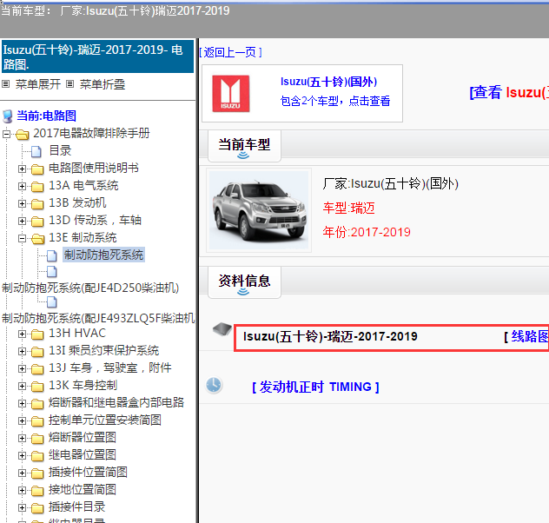Image resolution: width=549 pixels, height=523 pixels.
Task: Expand the 13D 传动系，车轴 node
Action: tap(22, 222)
